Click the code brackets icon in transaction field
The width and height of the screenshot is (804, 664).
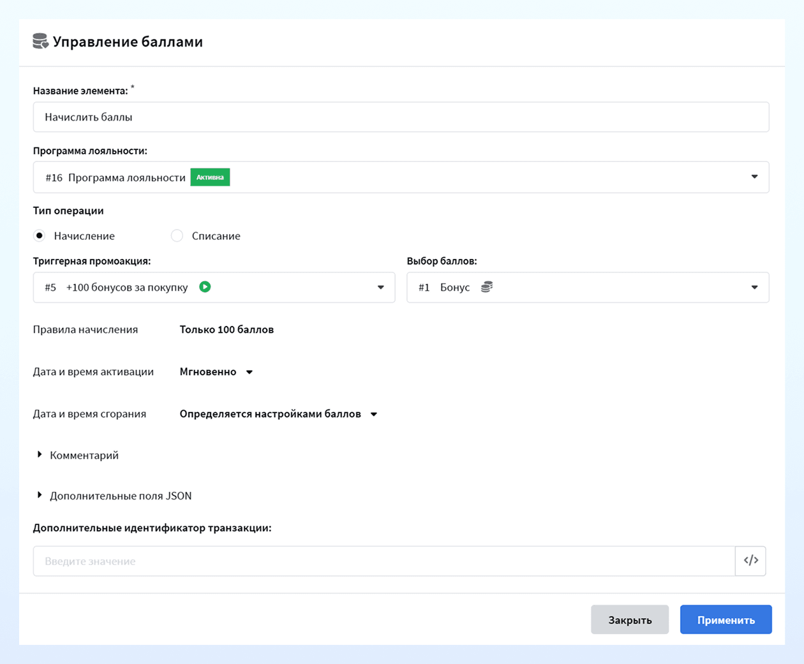tap(750, 561)
